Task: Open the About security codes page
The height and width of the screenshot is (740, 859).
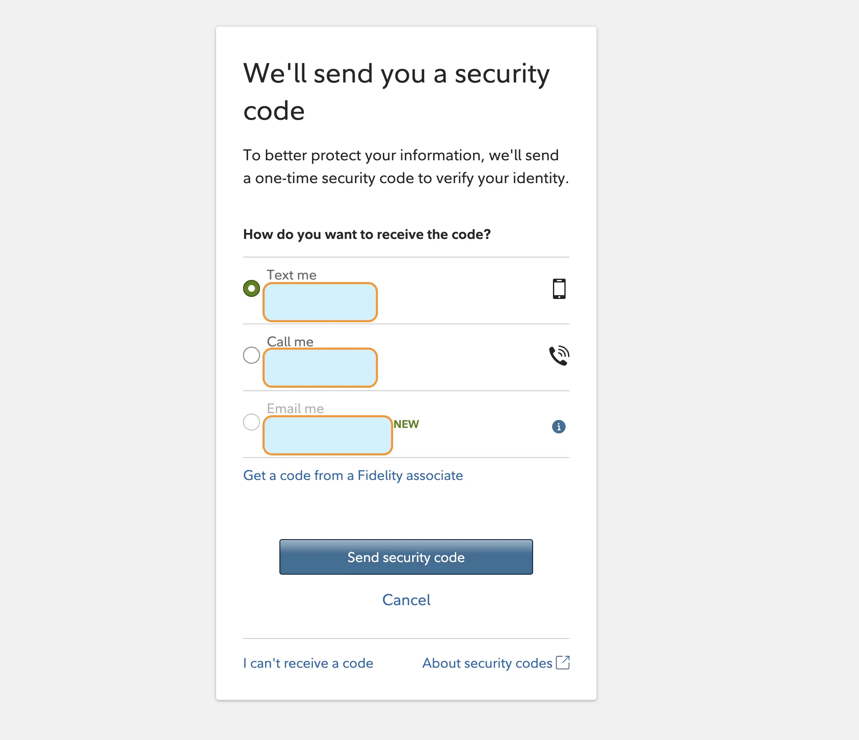Action: (487, 663)
